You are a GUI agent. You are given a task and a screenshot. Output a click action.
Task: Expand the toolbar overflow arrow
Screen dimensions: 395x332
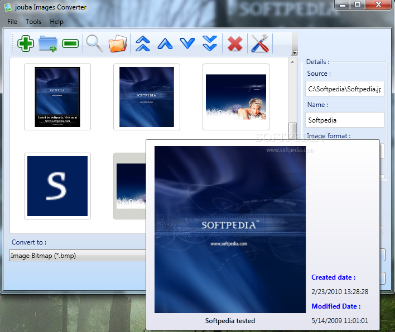tap(295, 52)
